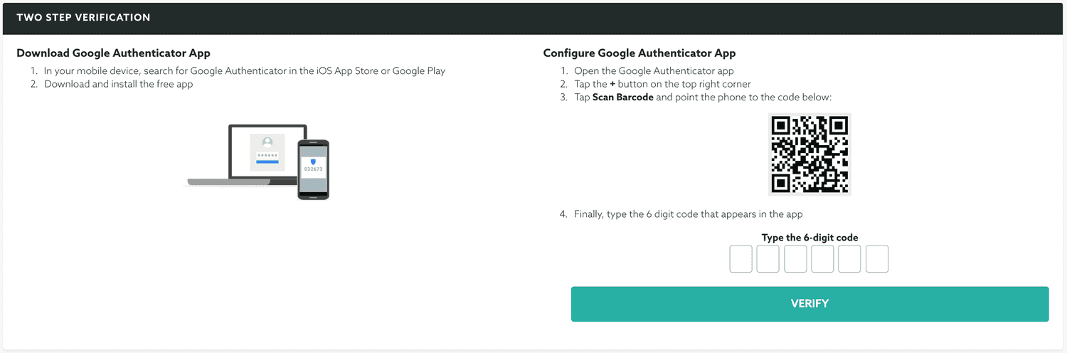Click the smartphone illustration
Image resolution: width=1067 pixels, height=353 pixels.
(313, 169)
